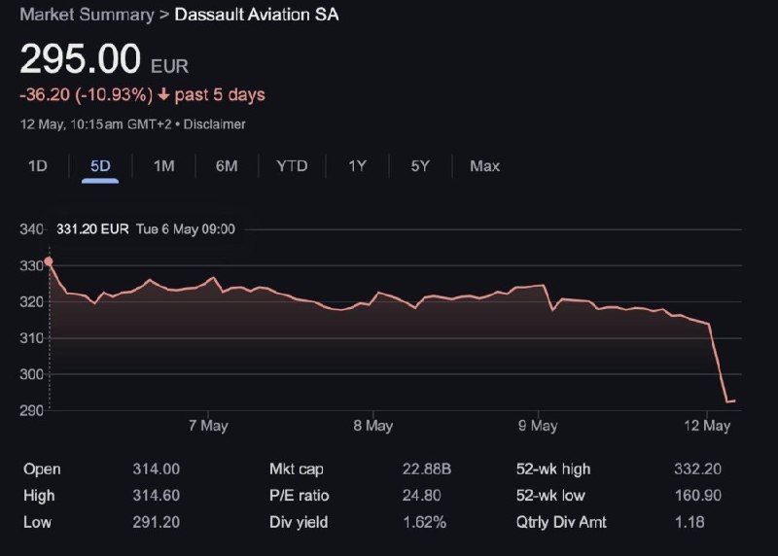778x556 pixels.
Task: Click the Open label
Action: 42,469
